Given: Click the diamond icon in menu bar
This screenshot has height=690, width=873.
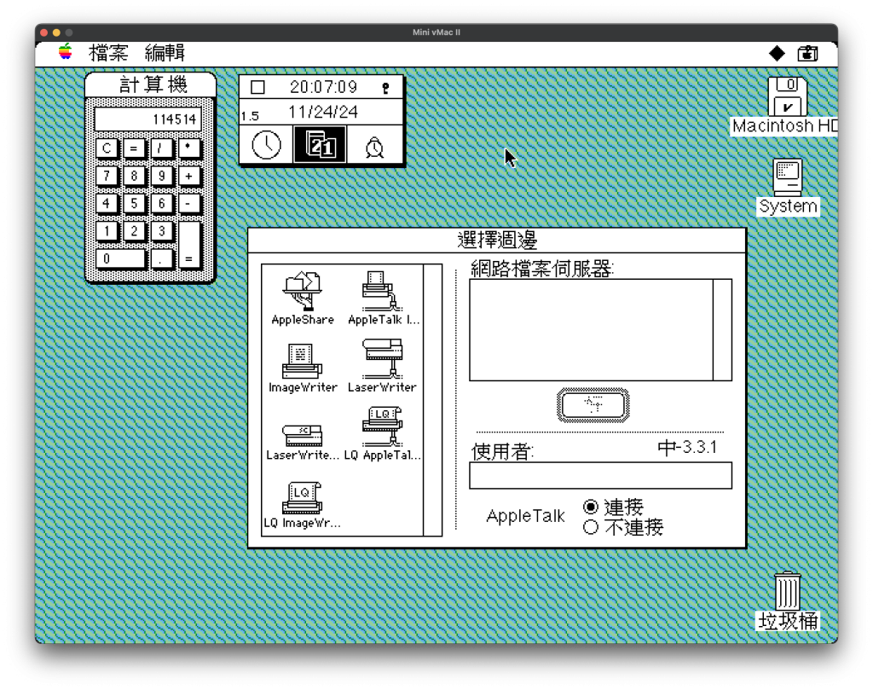Looking at the screenshot, I should pos(777,54).
